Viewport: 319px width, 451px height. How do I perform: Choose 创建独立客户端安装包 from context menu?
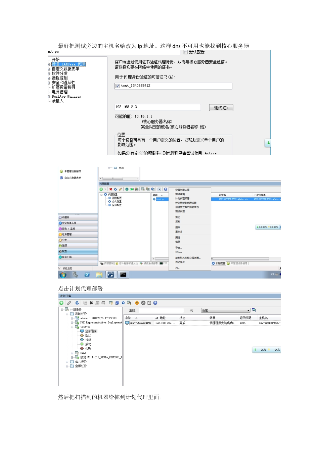tap(187, 207)
